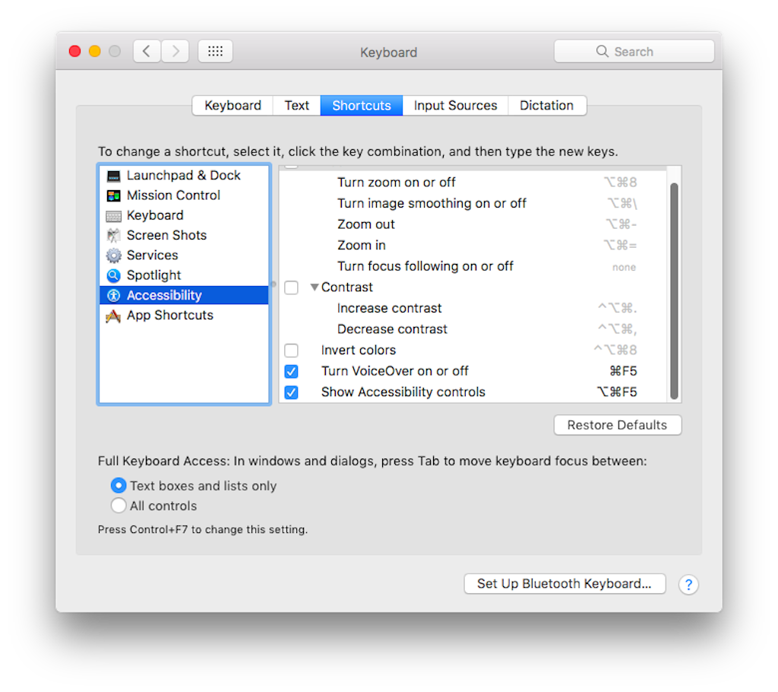Click Set Up Bluetooth Keyboard
This screenshot has height=692, width=778.
coord(565,583)
